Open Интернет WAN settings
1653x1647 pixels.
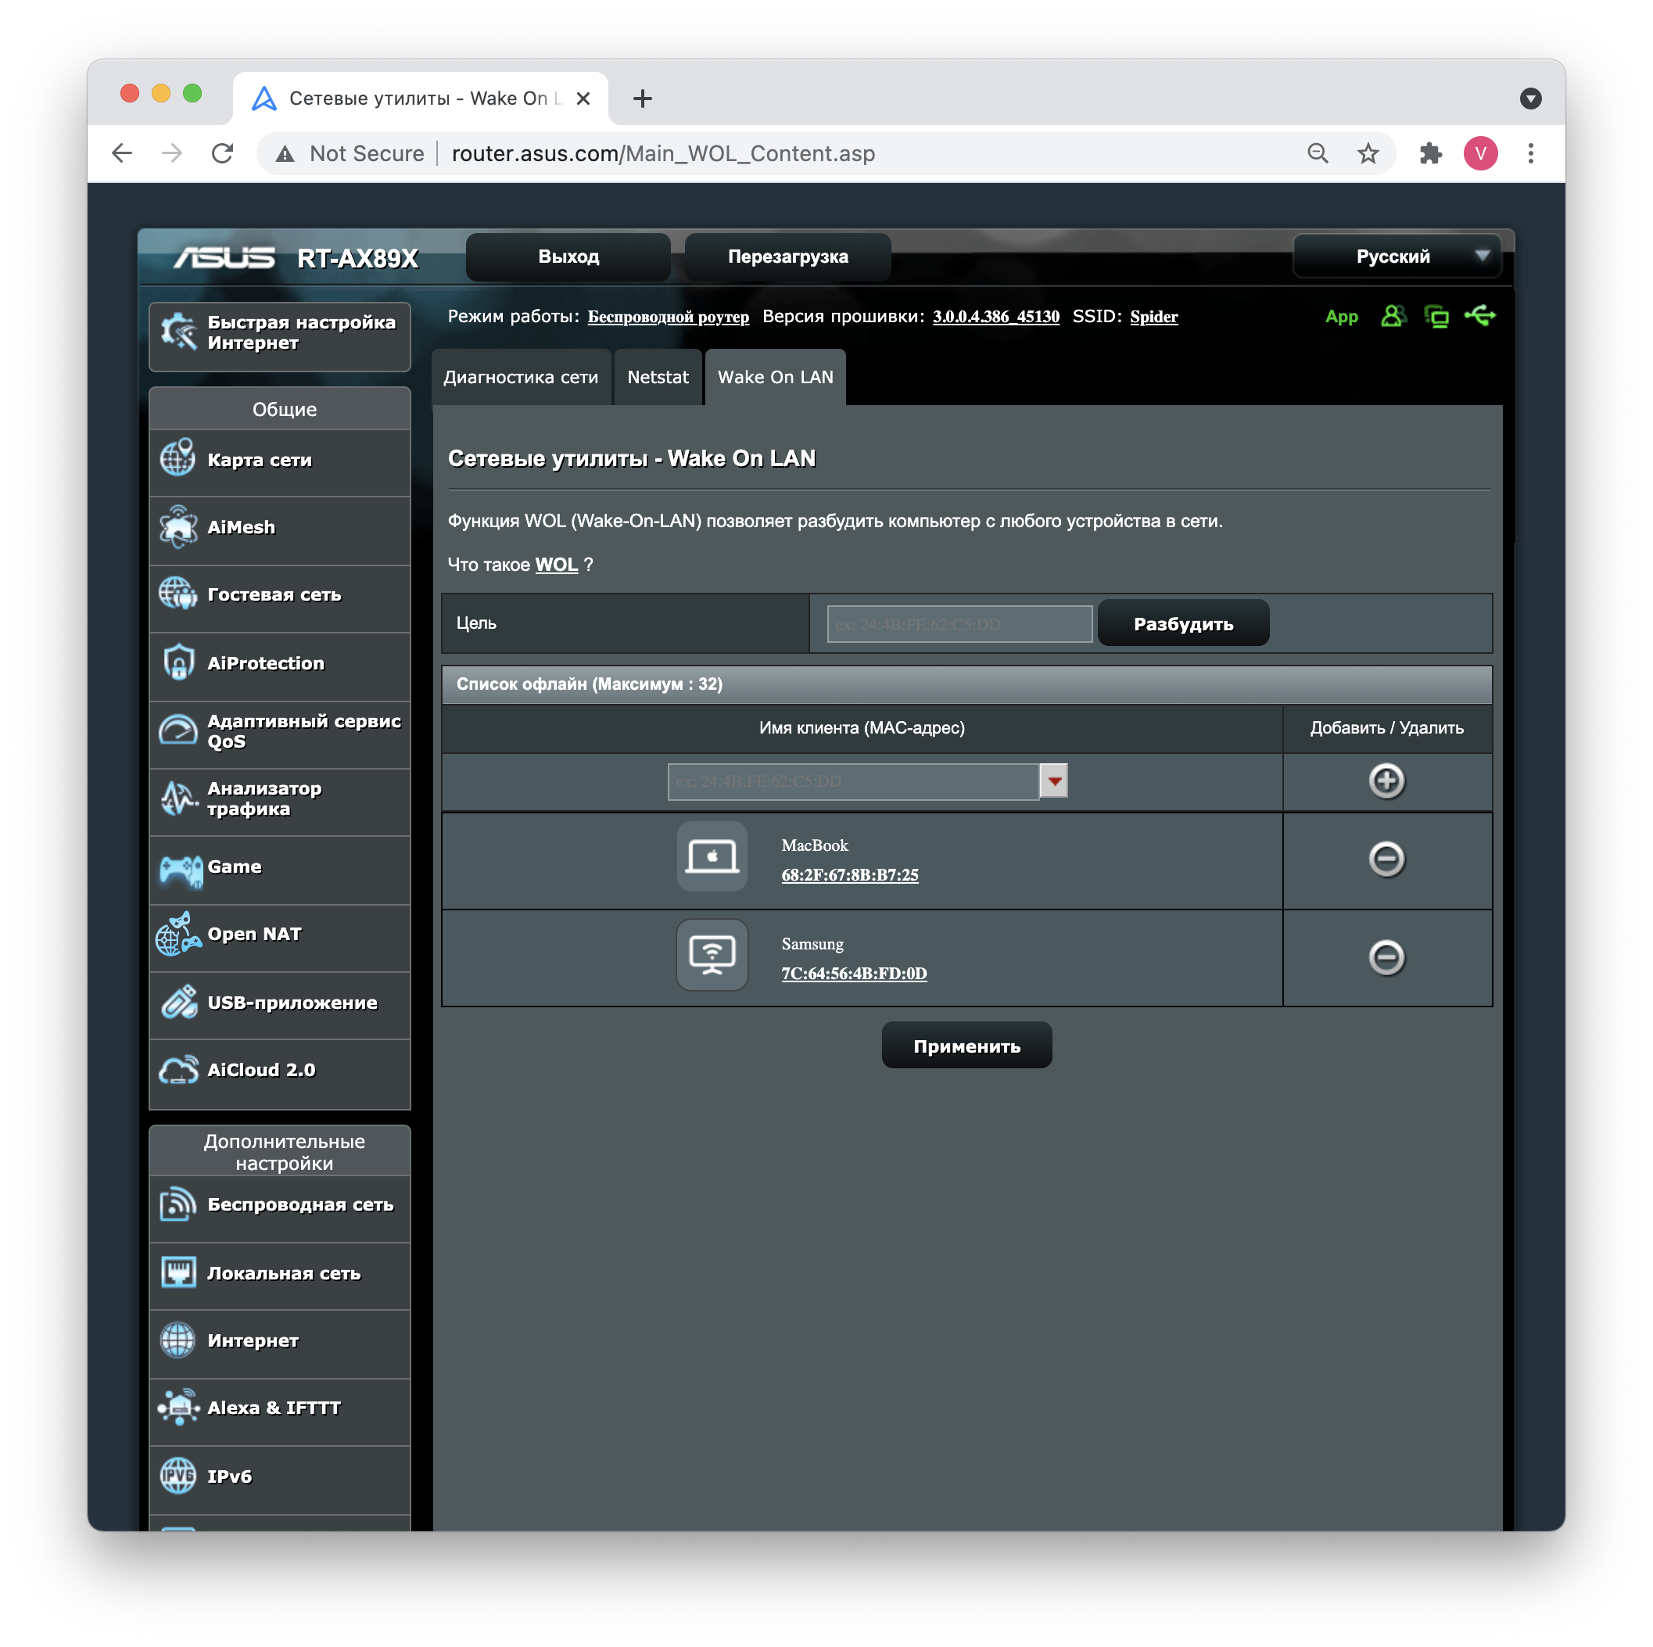pos(280,1341)
